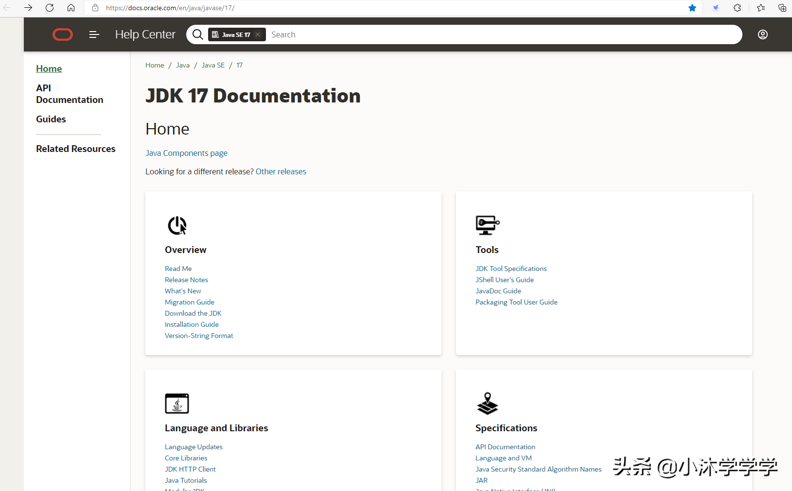The width and height of the screenshot is (792, 491).
Task: Go to browser home icon
Action: 71,8
